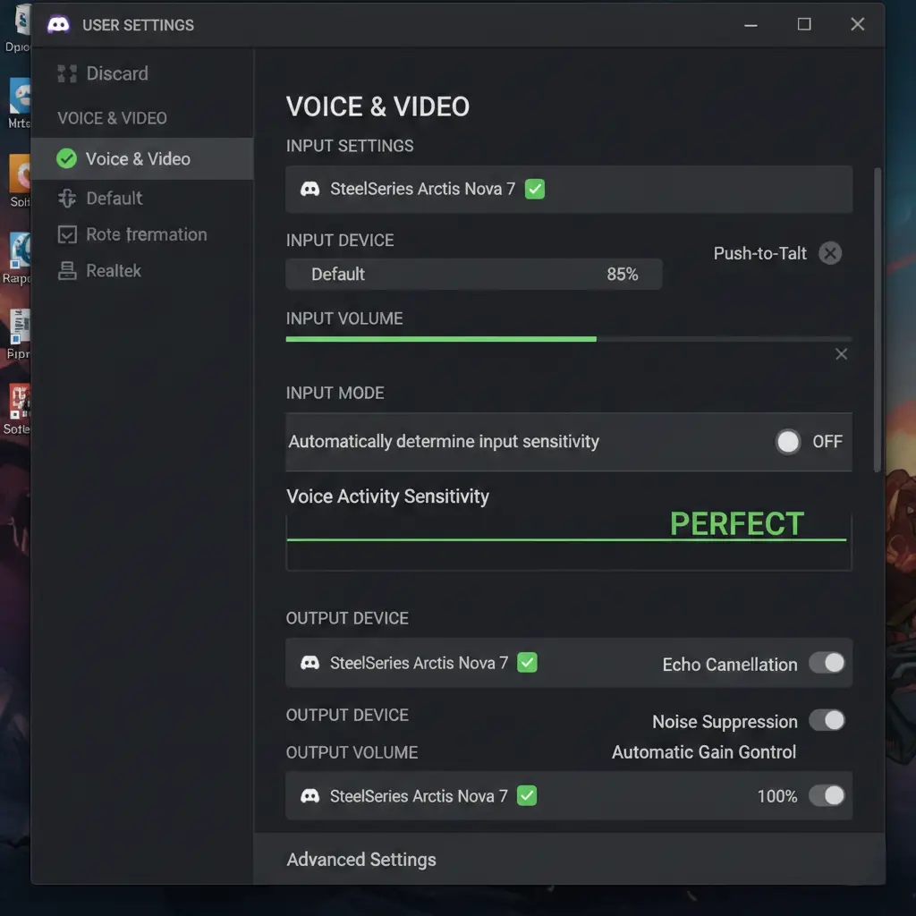Toggle the Output Volume SteelSeries green checkbox

[527, 795]
